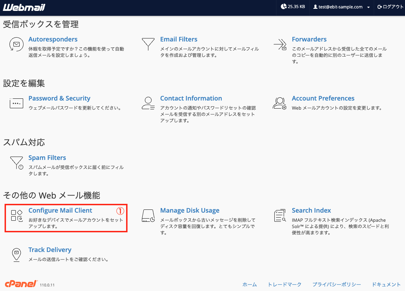405x291 pixels.
Task: Click the Account Preferences description text
Action: coord(337,108)
